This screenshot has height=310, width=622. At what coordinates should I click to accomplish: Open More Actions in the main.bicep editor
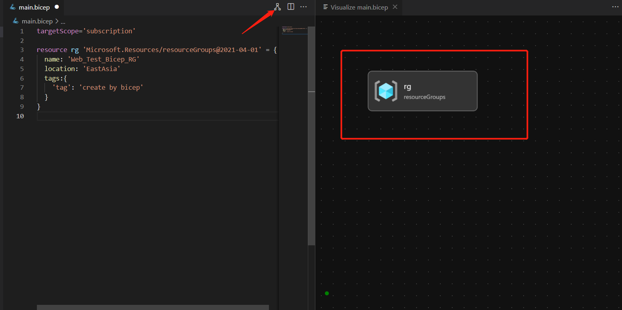303,7
